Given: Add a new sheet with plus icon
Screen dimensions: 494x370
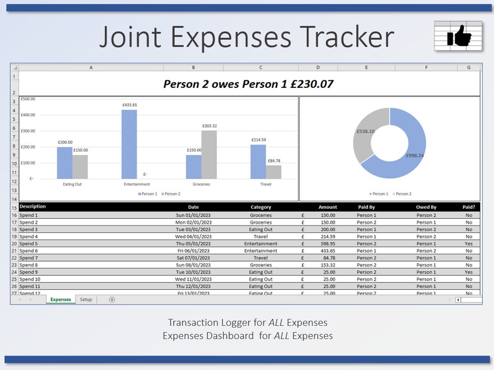Looking at the screenshot, I should [x=112, y=299].
